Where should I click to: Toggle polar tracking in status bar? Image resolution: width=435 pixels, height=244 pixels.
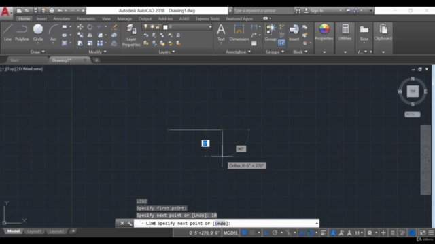click(275, 232)
